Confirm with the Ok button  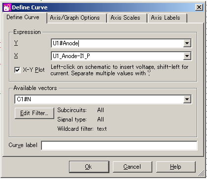tap(89, 167)
